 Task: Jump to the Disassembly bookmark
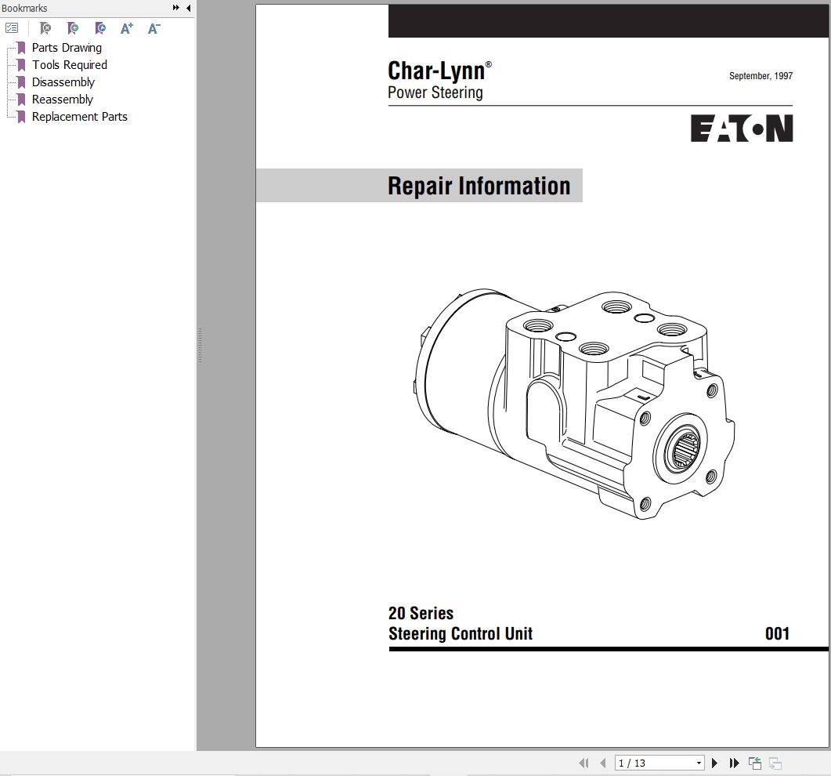63,82
